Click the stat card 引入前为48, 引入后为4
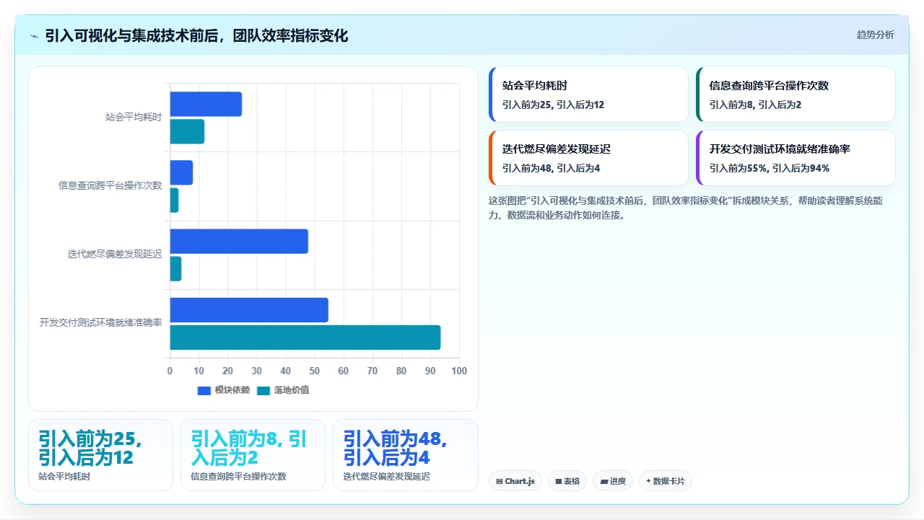Viewport: 924px width, 520px height. point(405,455)
